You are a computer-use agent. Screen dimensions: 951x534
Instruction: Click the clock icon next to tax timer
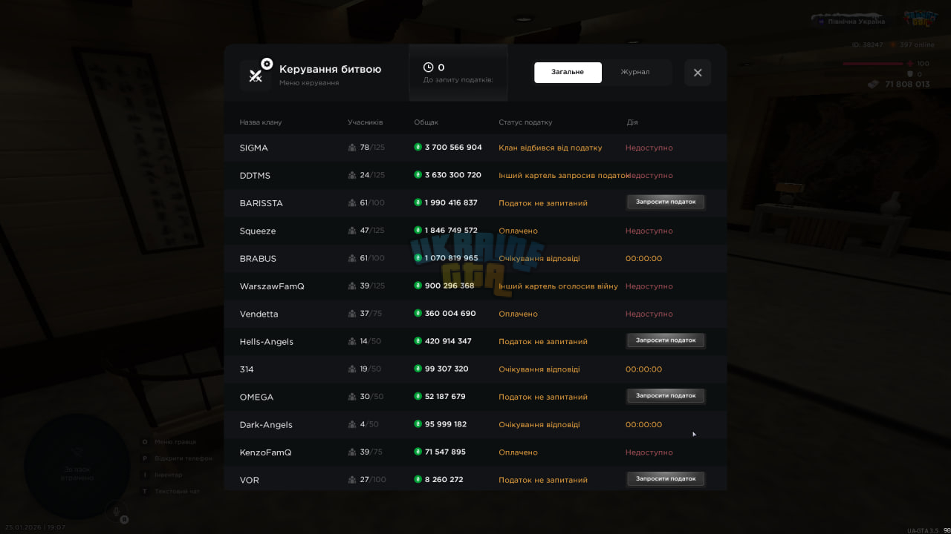tap(428, 67)
